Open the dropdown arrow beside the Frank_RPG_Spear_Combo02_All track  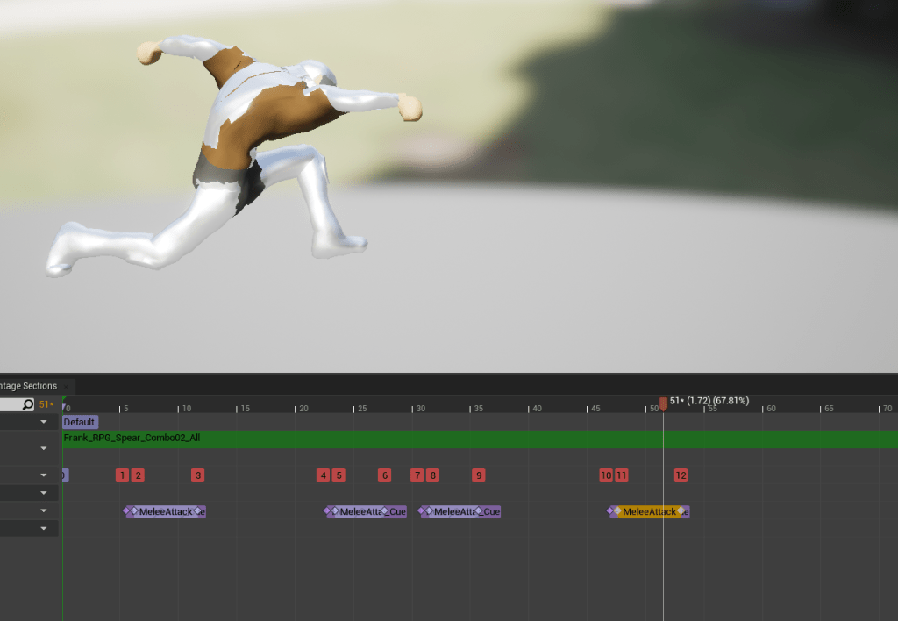(44, 448)
